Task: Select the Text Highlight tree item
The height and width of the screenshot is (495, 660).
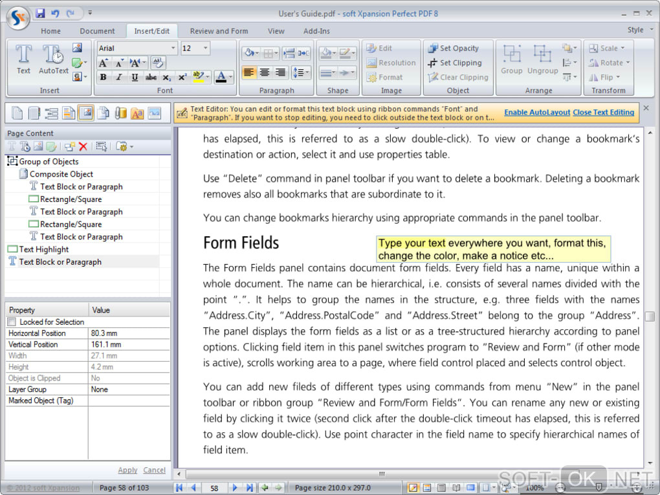Action: (44, 249)
